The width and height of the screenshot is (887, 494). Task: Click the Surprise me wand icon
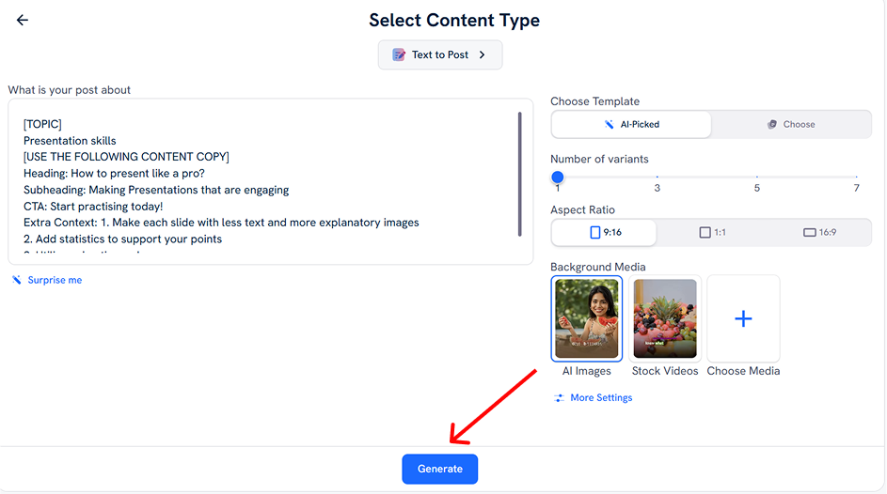pos(17,280)
